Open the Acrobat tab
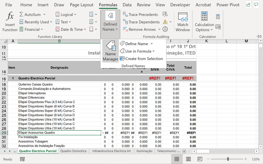 [x=203, y=5]
